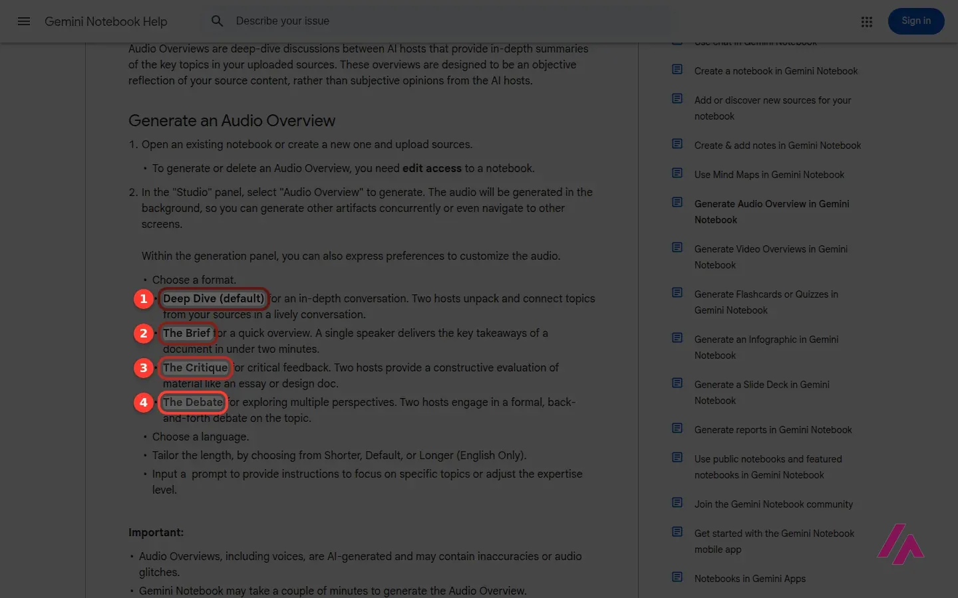Viewport: 958px width, 598px height.
Task: Focus the Describe your issue search field
Action: click(x=439, y=21)
